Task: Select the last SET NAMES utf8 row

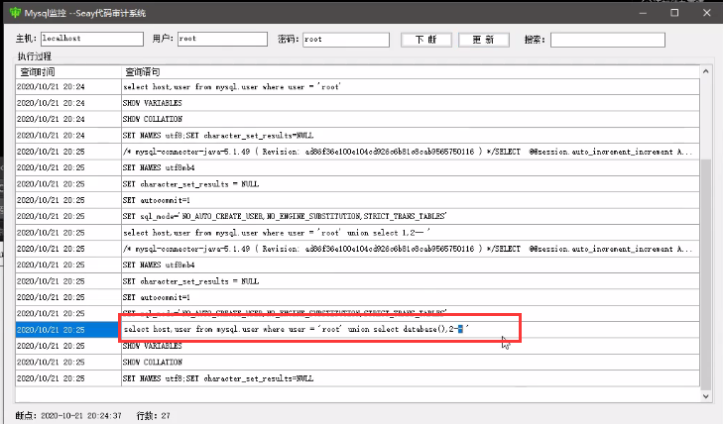Action: tap(298, 378)
